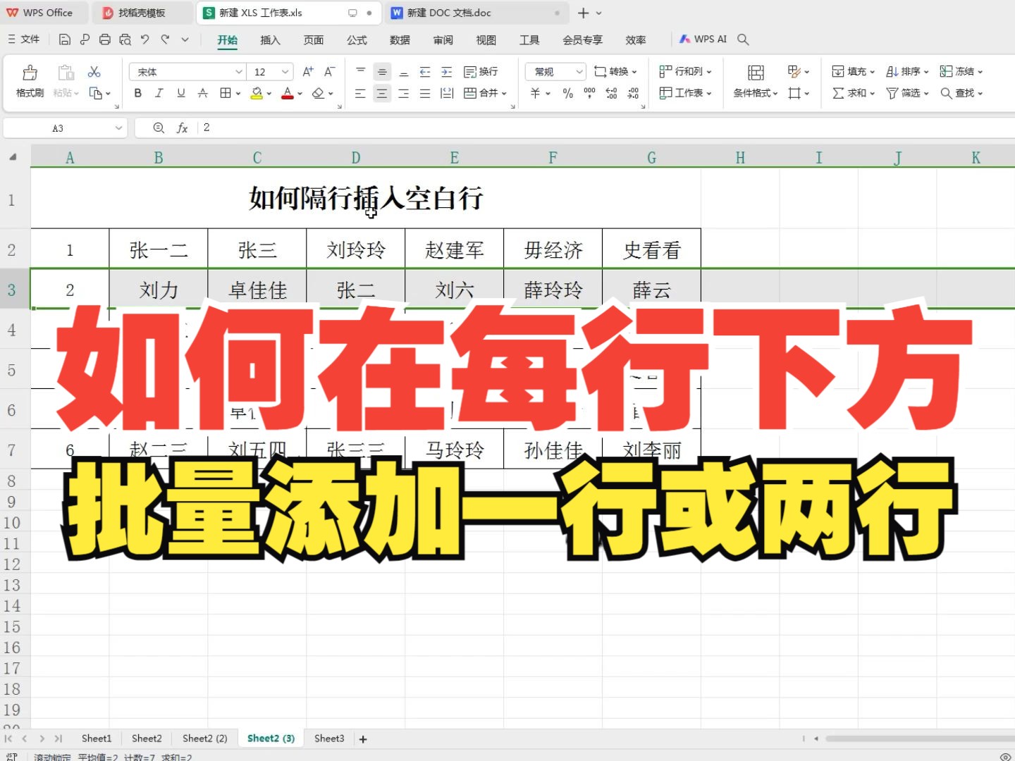Click the zoom magnifier icon in formula bar
1015x761 pixels.
pyautogui.click(x=159, y=128)
